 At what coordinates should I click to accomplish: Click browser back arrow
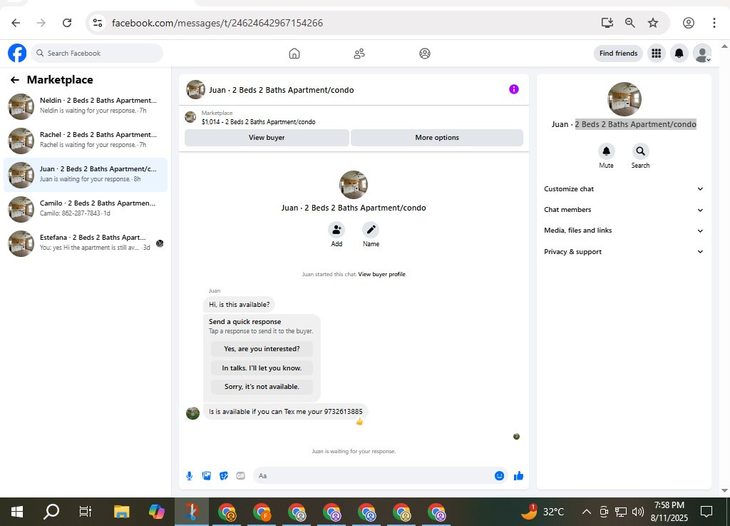pyautogui.click(x=16, y=23)
